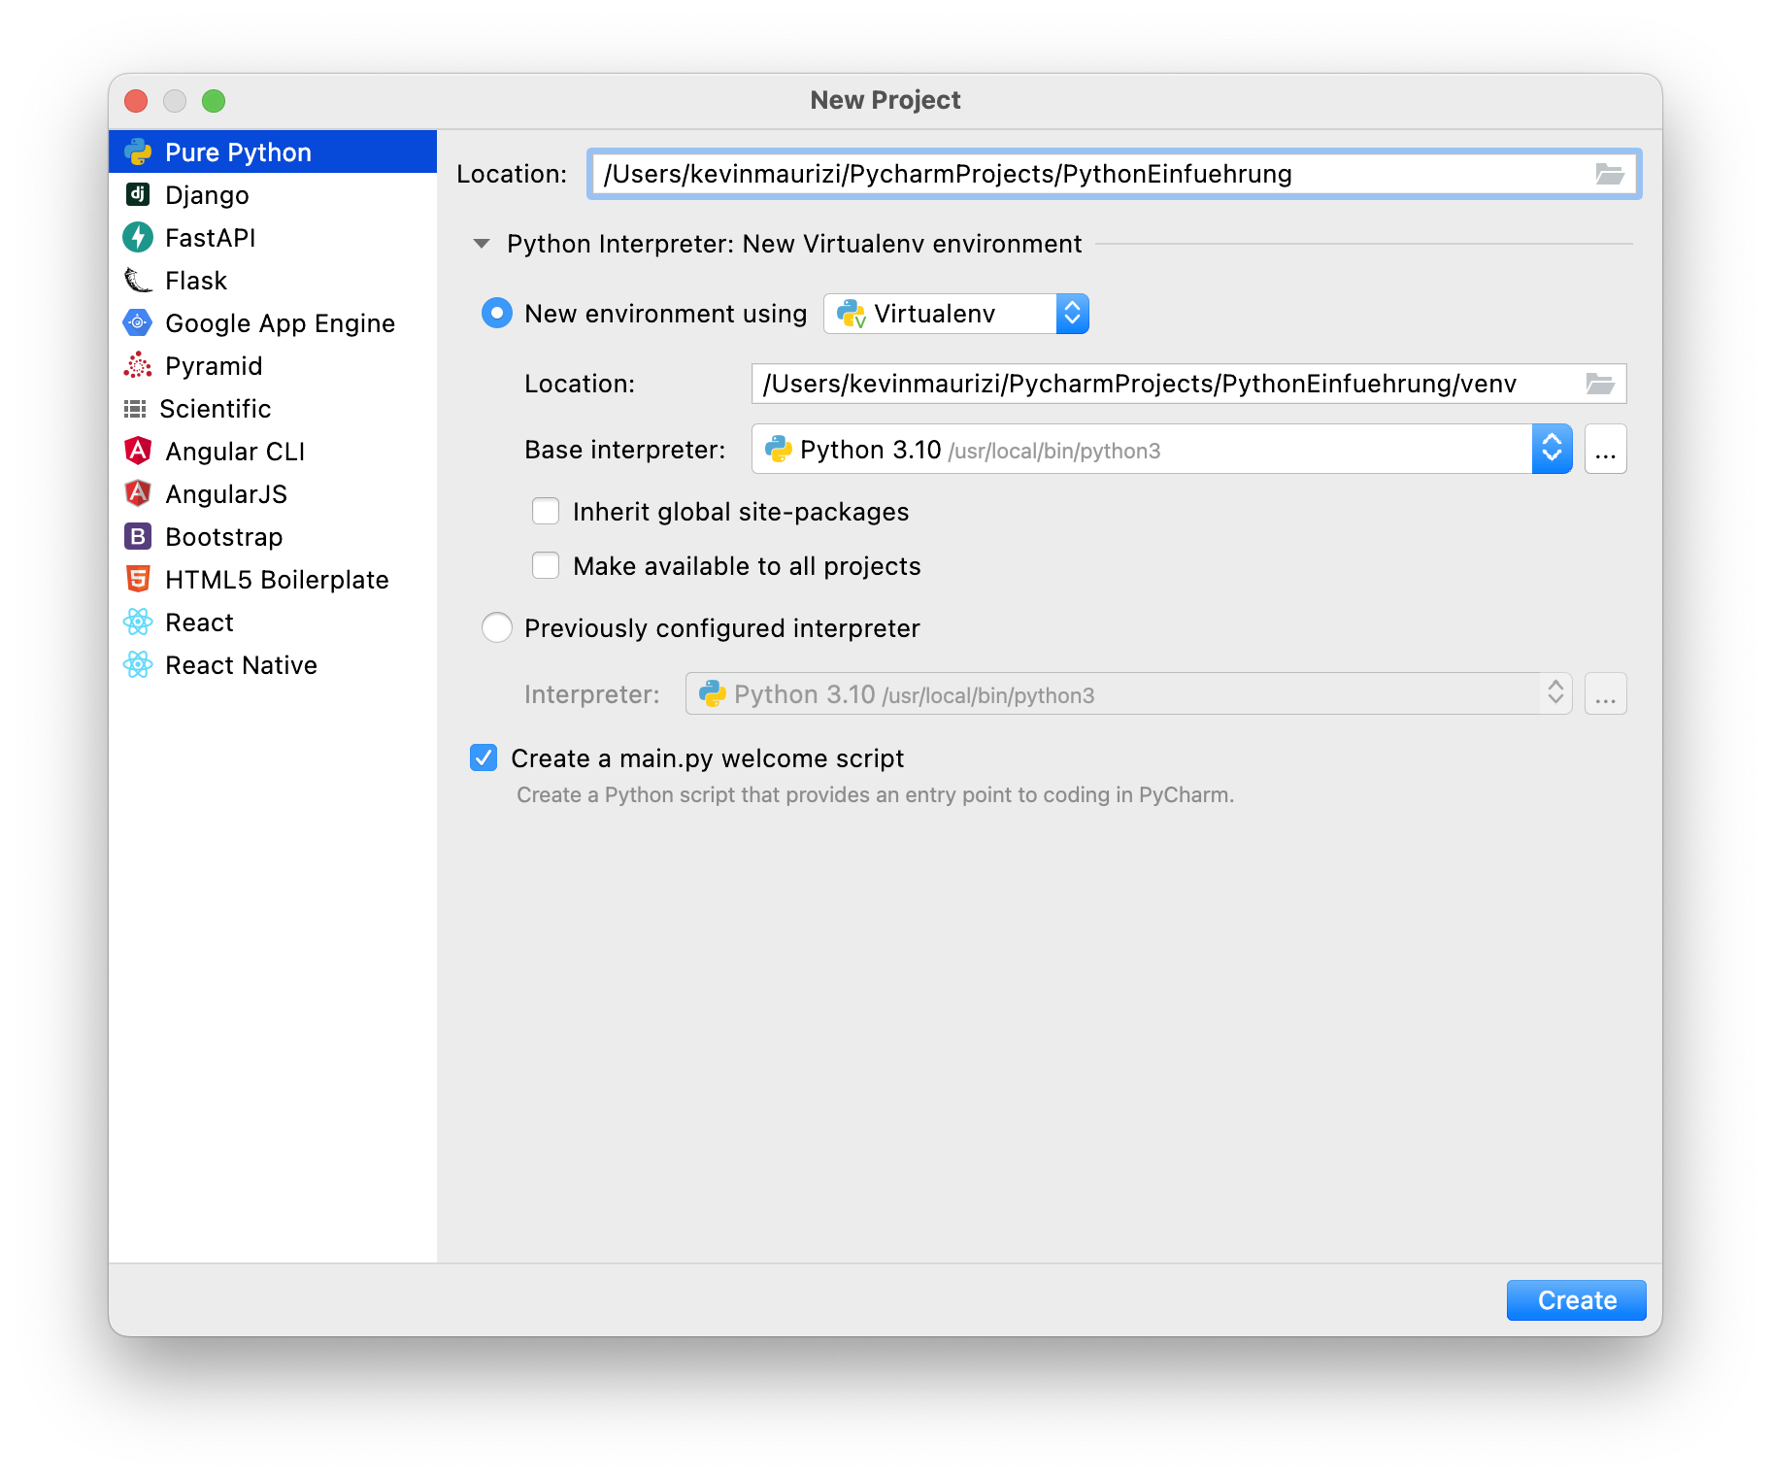Click the ellipsis button beside Base interpreter

[x=1605, y=449]
